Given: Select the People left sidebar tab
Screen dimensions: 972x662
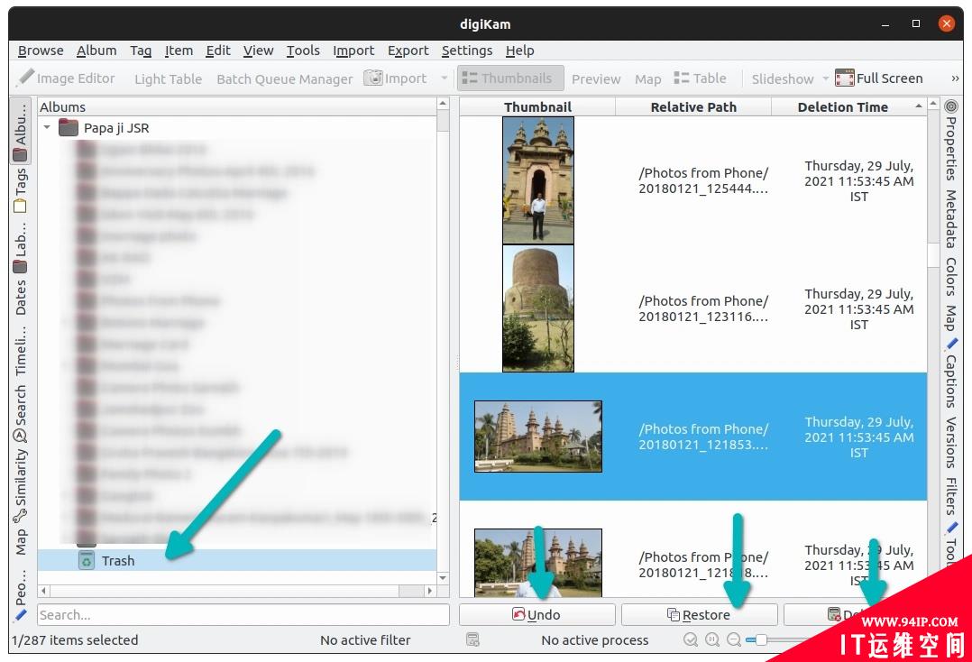Looking at the screenshot, I should (x=21, y=593).
